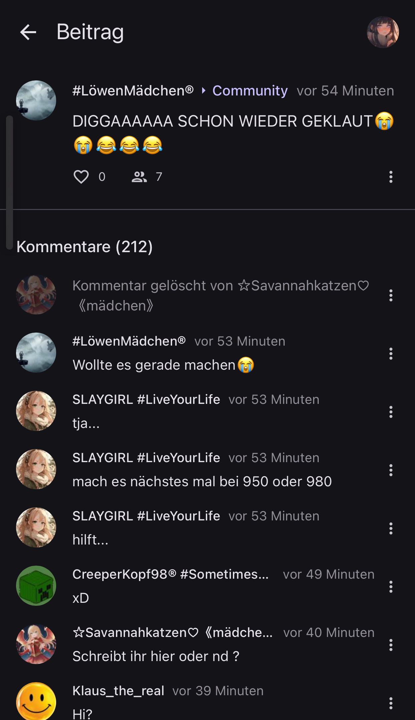This screenshot has height=720, width=415.
Task: Open options for 'Wollte es gerade machen' comment
Action: pyautogui.click(x=391, y=354)
